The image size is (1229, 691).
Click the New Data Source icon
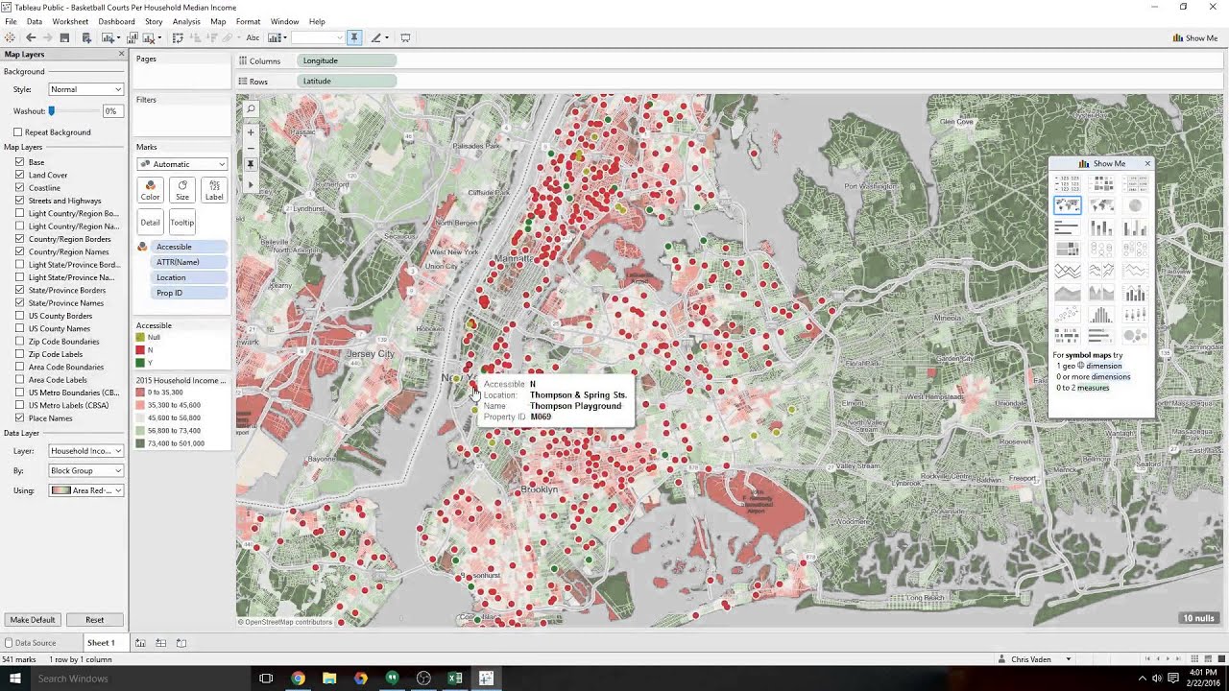pyautogui.click(x=86, y=37)
